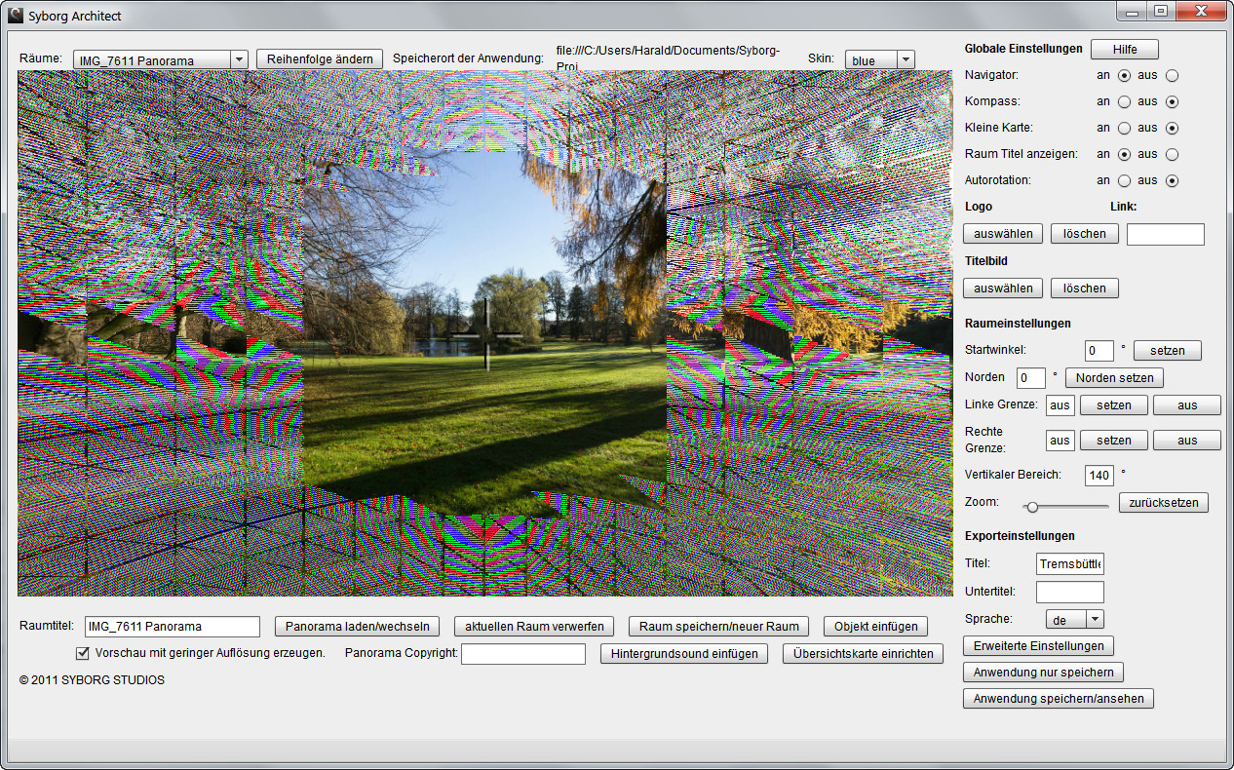Click the Zoom slider handle
The width and height of the screenshot is (1234, 770).
coord(1032,506)
